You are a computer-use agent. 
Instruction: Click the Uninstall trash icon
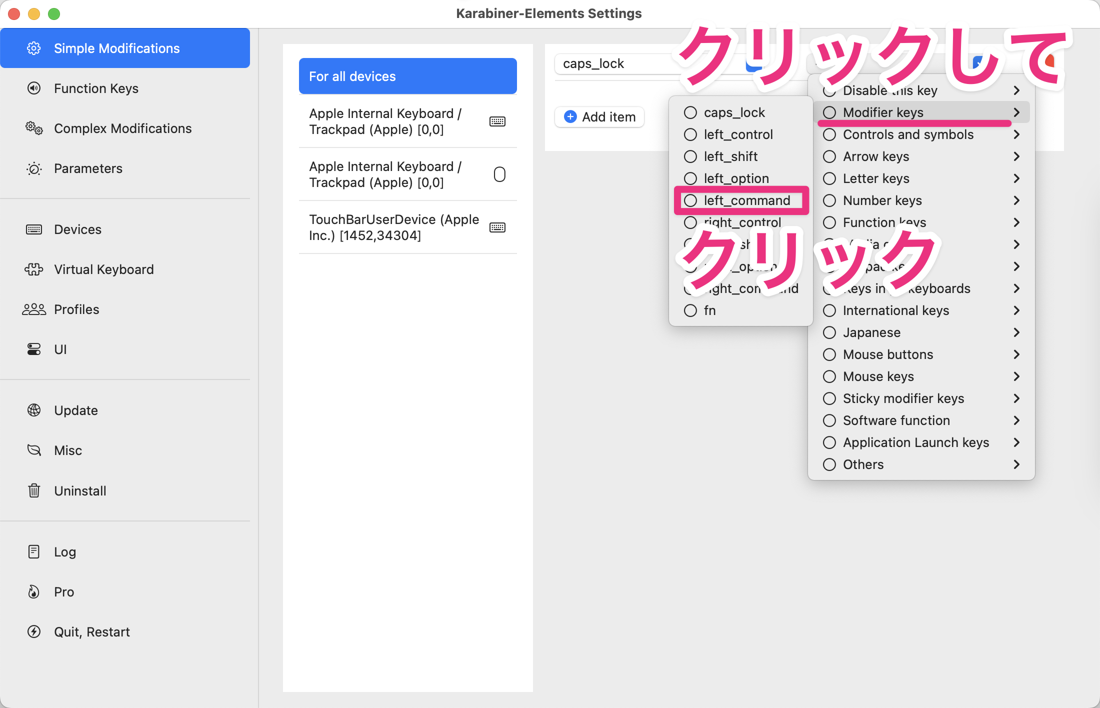33,490
